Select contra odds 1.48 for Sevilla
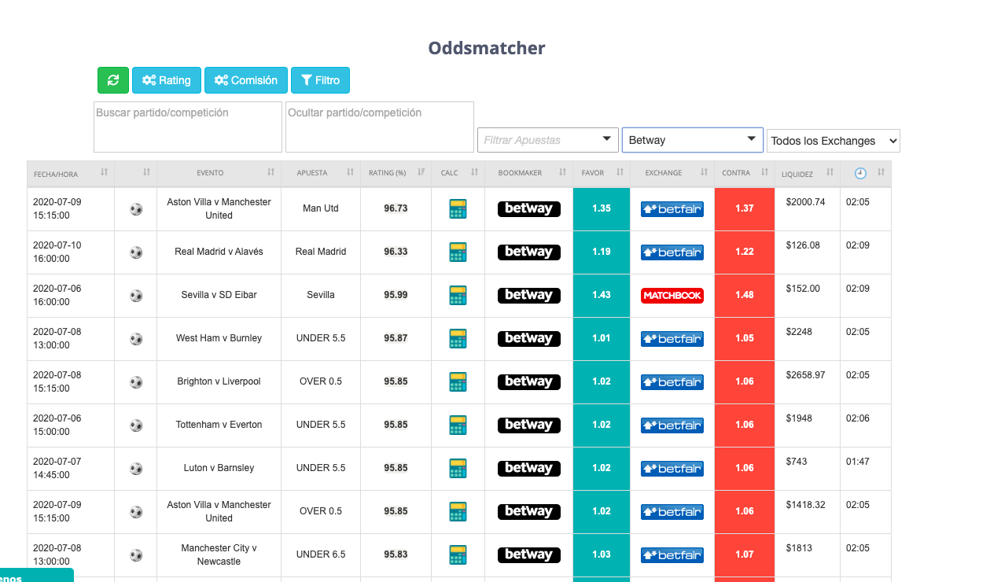This screenshot has width=1001, height=582. (745, 296)
